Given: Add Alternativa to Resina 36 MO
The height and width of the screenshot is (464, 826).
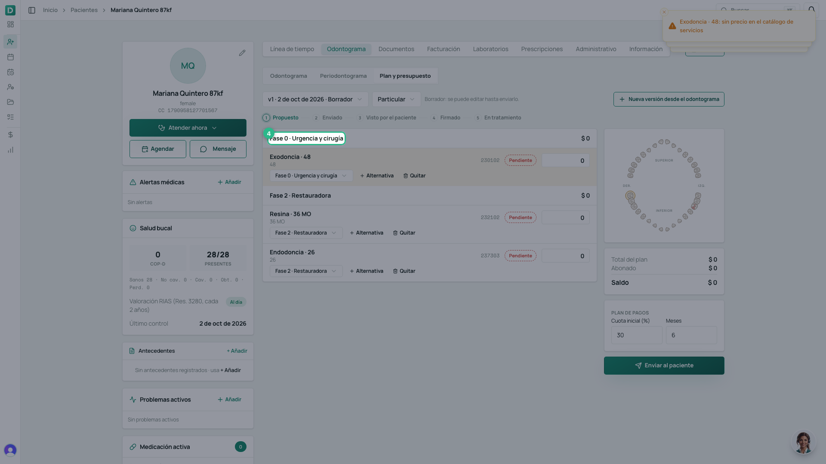Looking at the screenshot, I should click(367, 233).
